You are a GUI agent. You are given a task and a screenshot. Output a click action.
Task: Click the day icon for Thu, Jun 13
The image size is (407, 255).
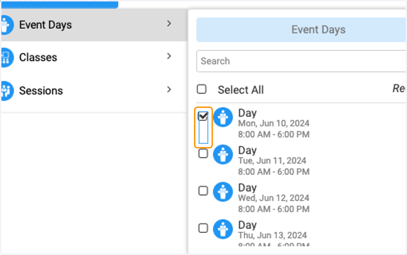pos(223,229)
